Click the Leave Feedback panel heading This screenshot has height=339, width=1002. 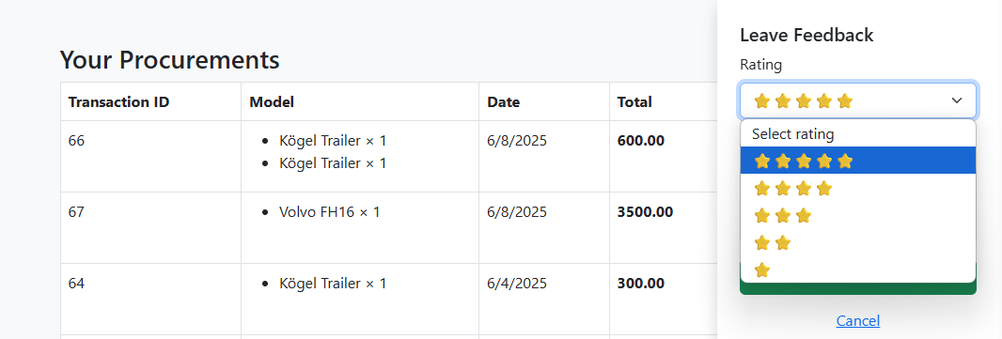806,35
